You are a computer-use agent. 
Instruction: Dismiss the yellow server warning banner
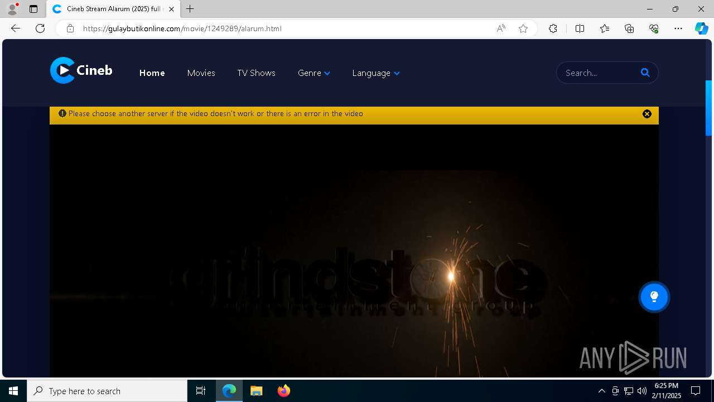pyautogui.click(x=647, y=114)
